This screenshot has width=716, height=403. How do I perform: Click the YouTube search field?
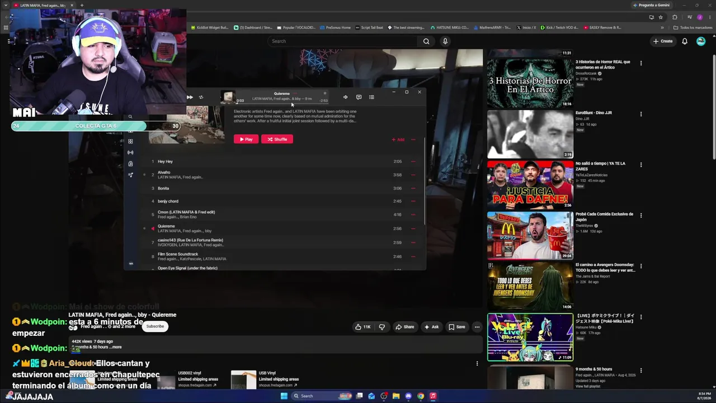342,41
